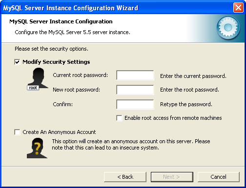Enable root access from remote machines
The image size is (246, 188).
click(119, 118)
